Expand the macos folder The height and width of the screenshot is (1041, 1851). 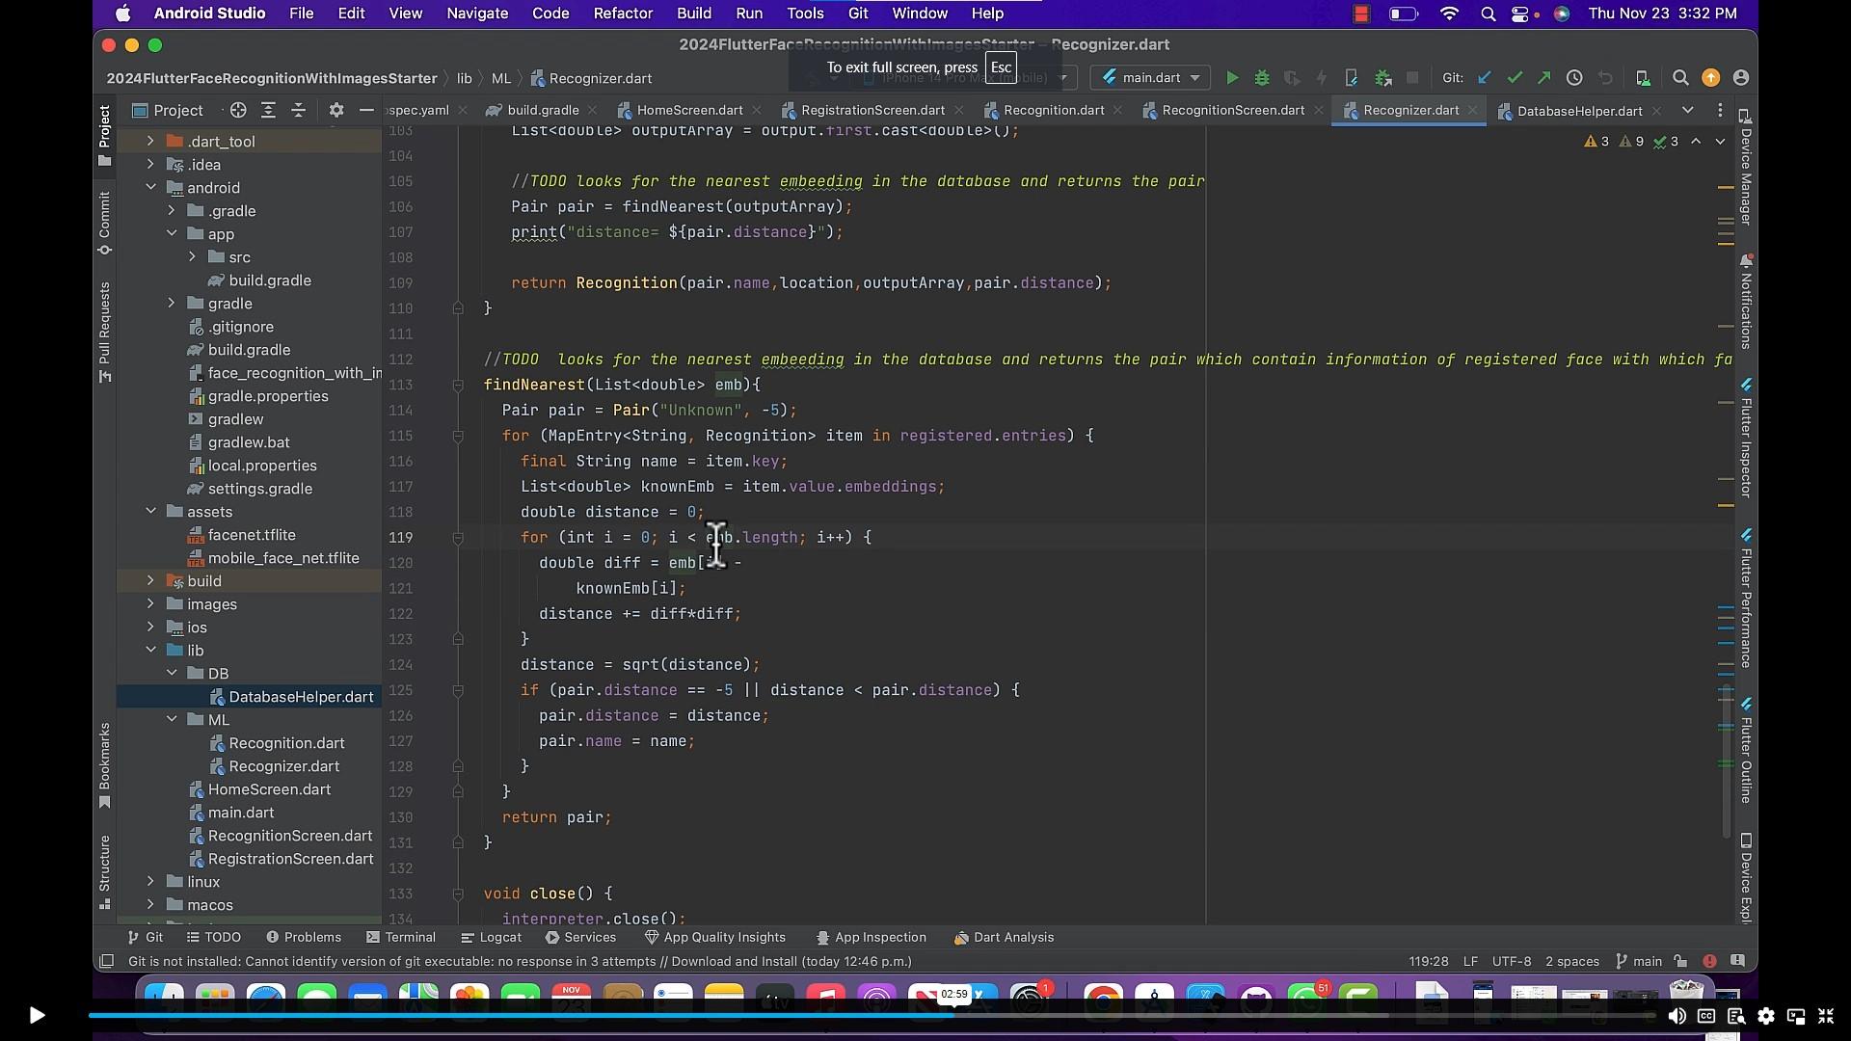150,904
